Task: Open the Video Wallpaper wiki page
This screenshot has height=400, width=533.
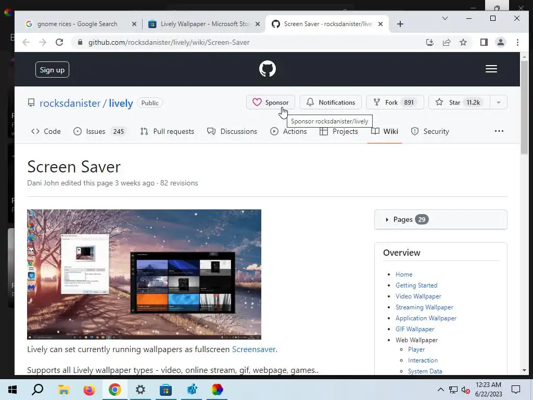Action: click(418, 296)
